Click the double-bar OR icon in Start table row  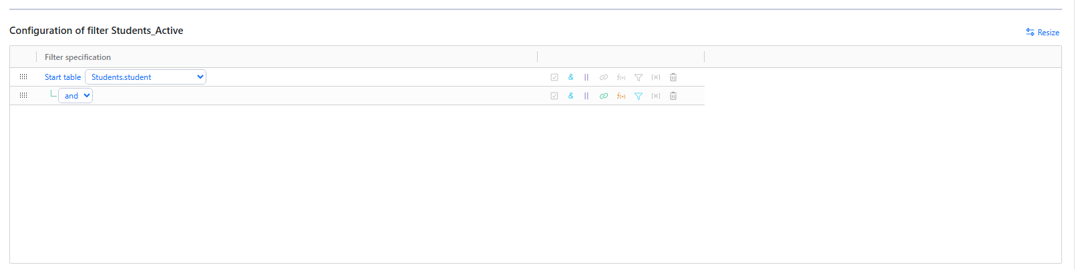[586, 77]
